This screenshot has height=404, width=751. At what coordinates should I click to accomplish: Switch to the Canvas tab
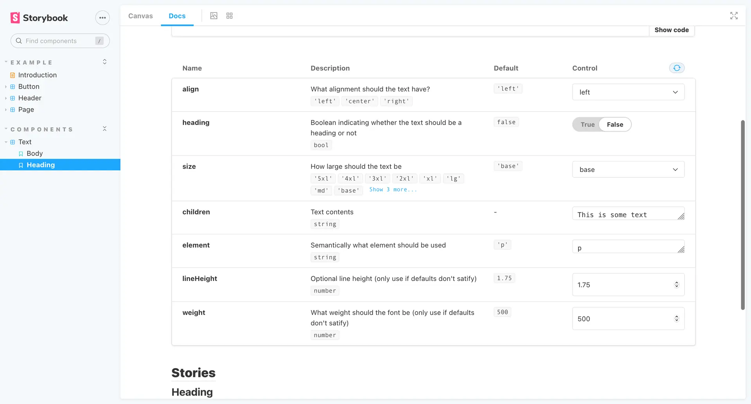pyautogui.click(x=140, y=16)
